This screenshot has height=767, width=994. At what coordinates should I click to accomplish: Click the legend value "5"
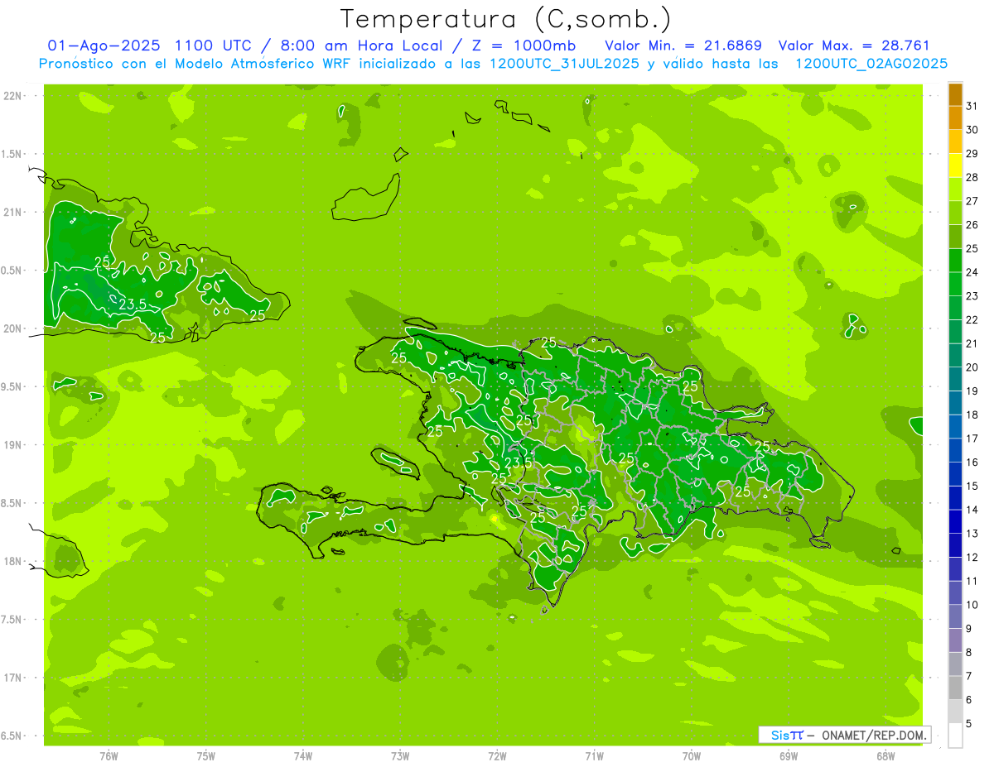(969, 723)
